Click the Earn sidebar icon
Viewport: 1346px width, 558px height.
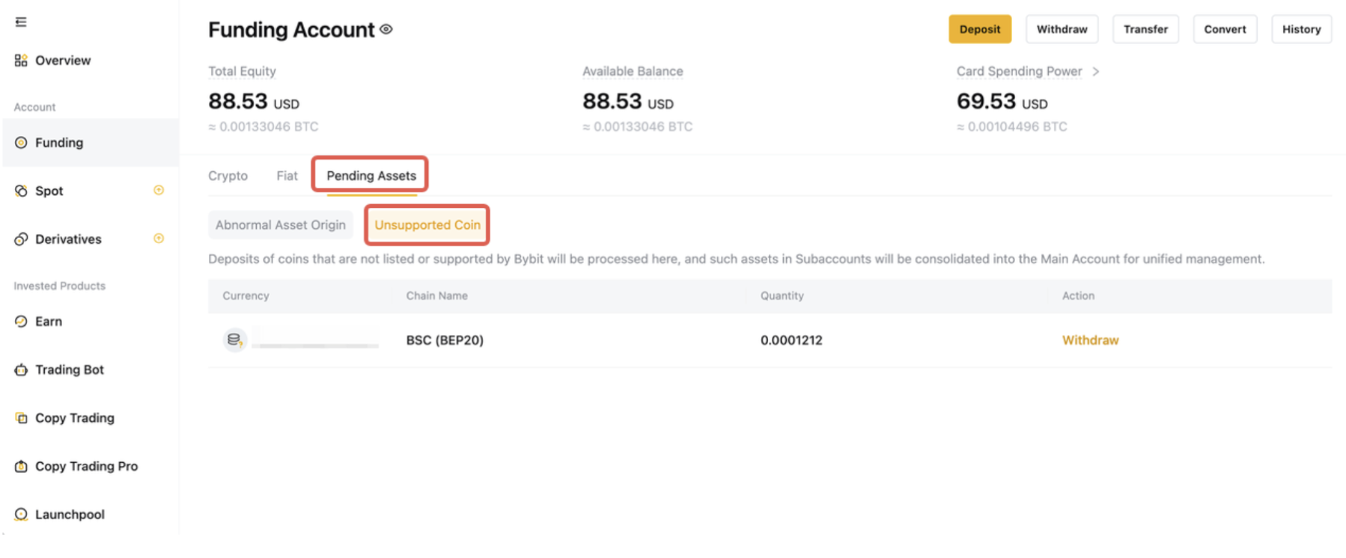tap(21, 322)
